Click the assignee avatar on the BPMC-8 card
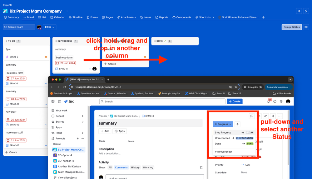Screen dimensions: 312x179 click(95, 69)
